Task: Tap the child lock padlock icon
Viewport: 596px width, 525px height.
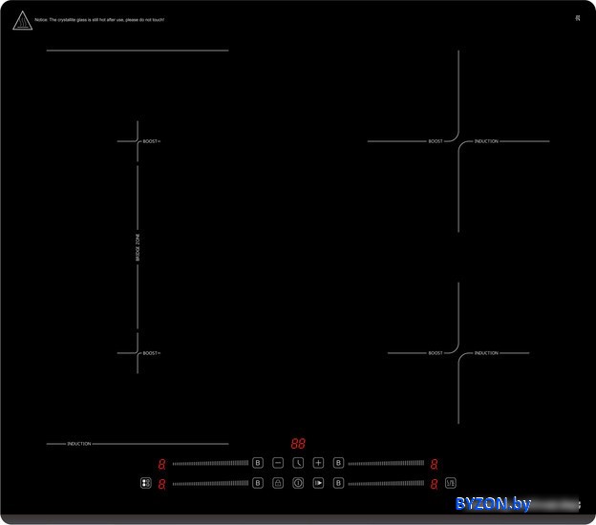Action: pos(278,484)
